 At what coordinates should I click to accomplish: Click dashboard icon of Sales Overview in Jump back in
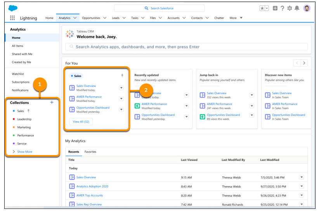point(202,95)
